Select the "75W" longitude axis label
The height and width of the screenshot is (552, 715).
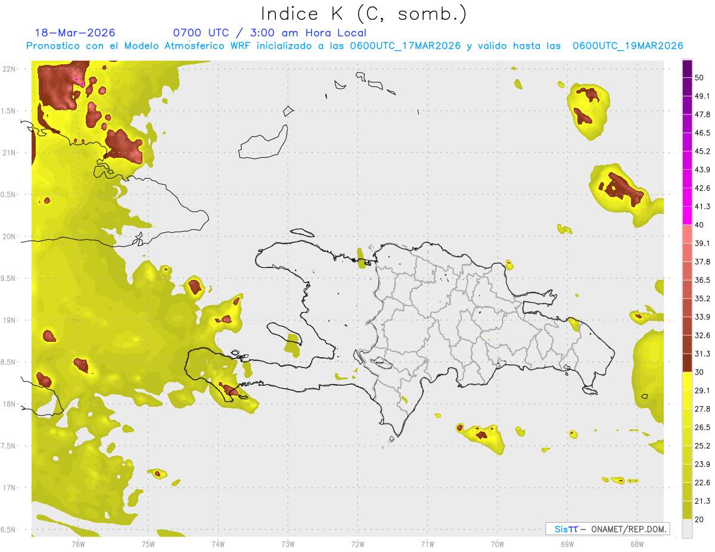pyautogui.click(x=148, y=544)
